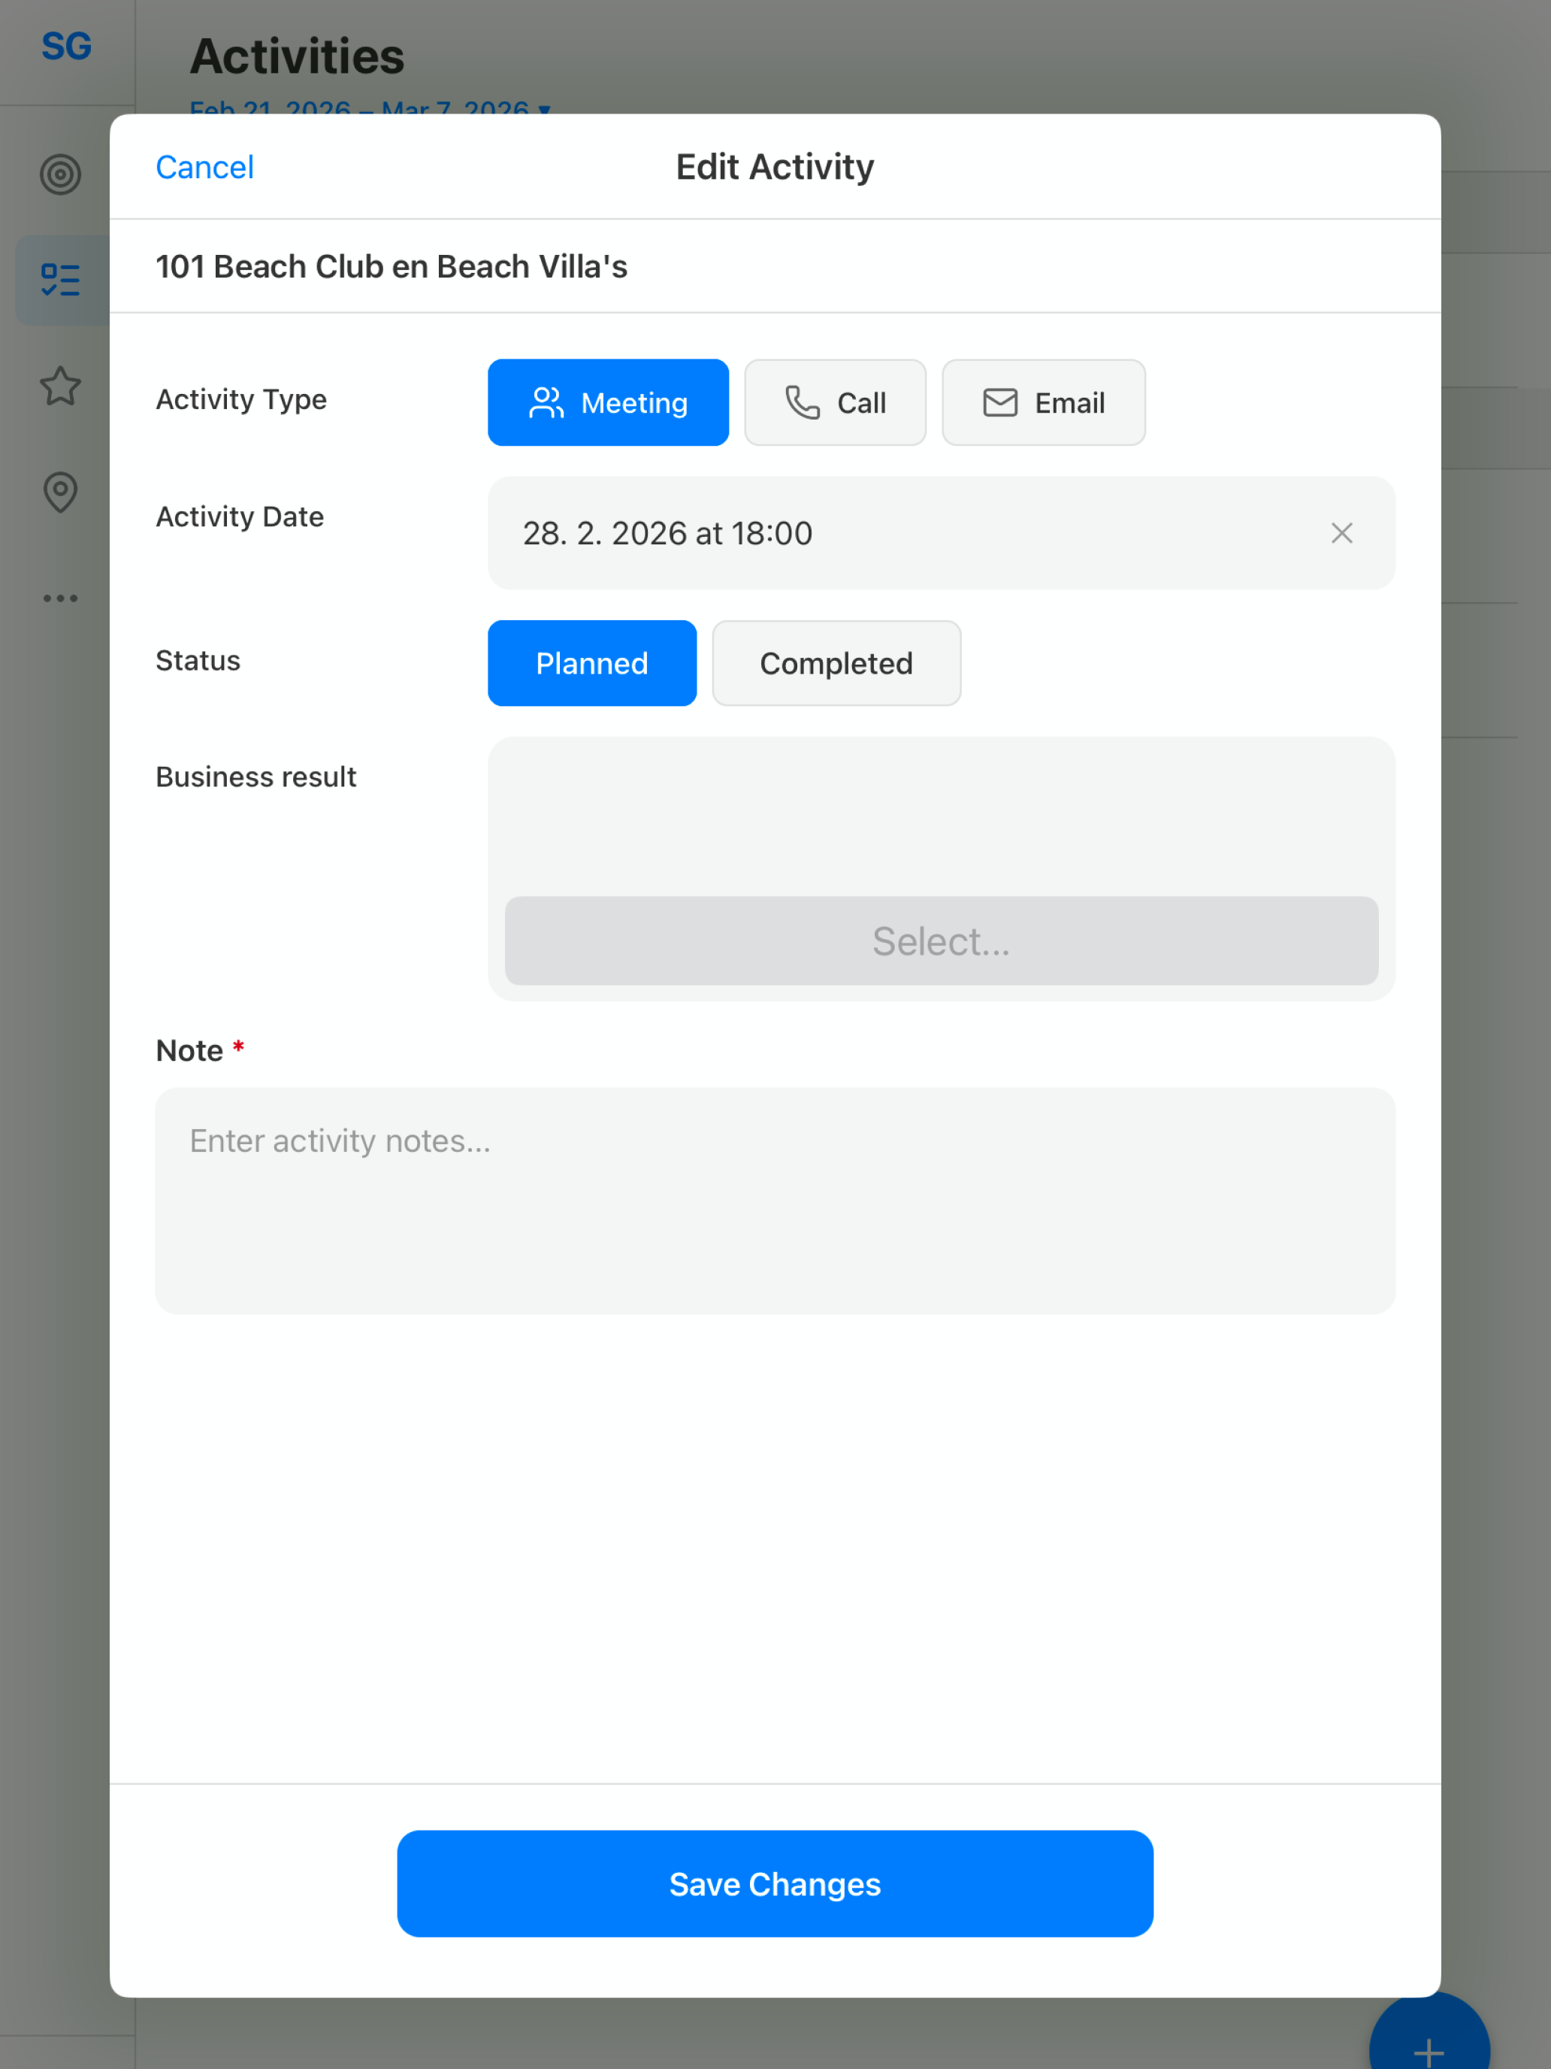This screenshot has height=2069, width=1551.
Task: Open the activities checklist sidebar icon
Action: tap(61, 280)
